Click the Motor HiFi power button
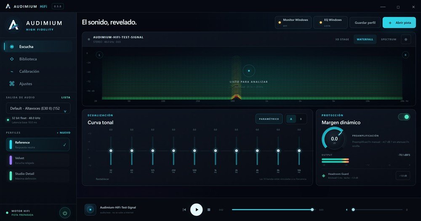421x221 pixels. pyautogui.click(x=65, y=213)
